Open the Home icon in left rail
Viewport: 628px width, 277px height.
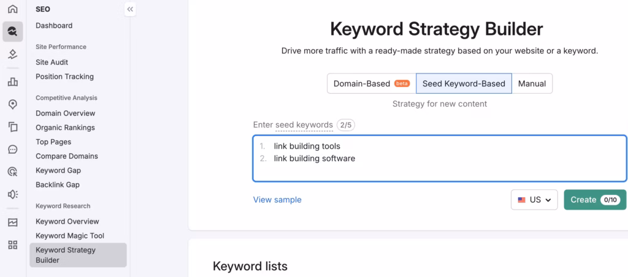point(13,9)
